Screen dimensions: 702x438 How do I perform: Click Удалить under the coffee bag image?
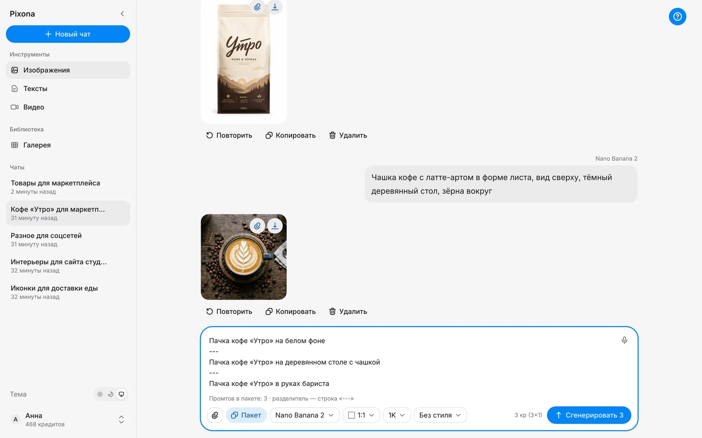pyautogui.click(x=348, y=135)
